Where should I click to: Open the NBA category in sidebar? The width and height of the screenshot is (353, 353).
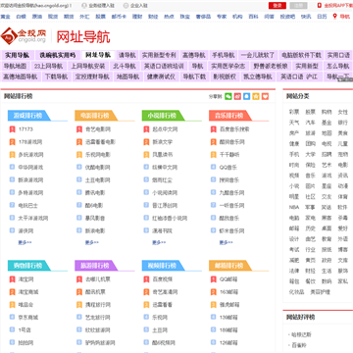pyautogui.click(x=294, y=207)
